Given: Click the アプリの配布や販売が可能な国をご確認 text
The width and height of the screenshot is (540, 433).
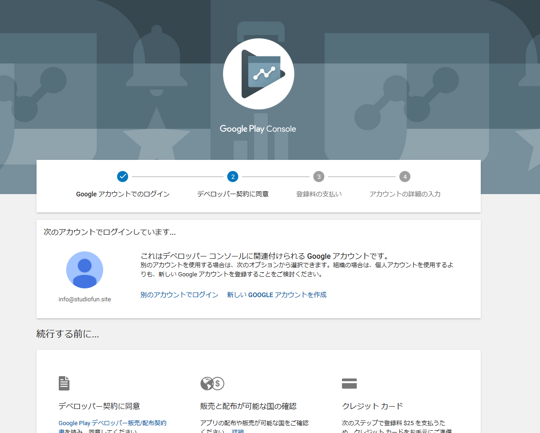Looking at the screenshot, I should [254, 423].
